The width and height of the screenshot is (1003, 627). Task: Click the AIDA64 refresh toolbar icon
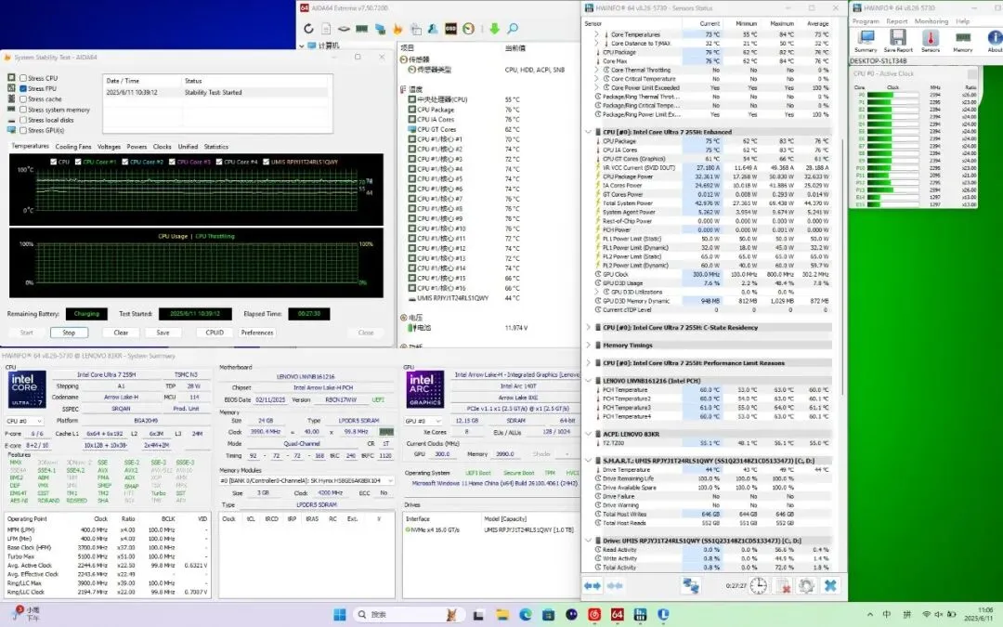pyautogui.click(x=308, y=29)
